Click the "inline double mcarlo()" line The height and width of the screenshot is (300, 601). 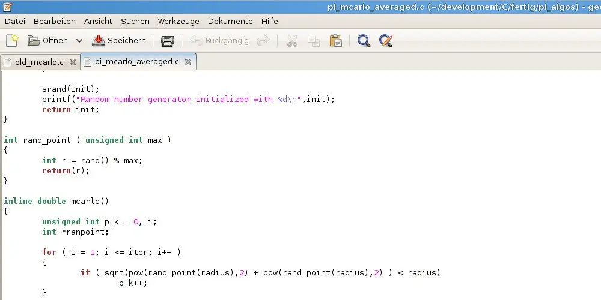click(x=56, y=201)
